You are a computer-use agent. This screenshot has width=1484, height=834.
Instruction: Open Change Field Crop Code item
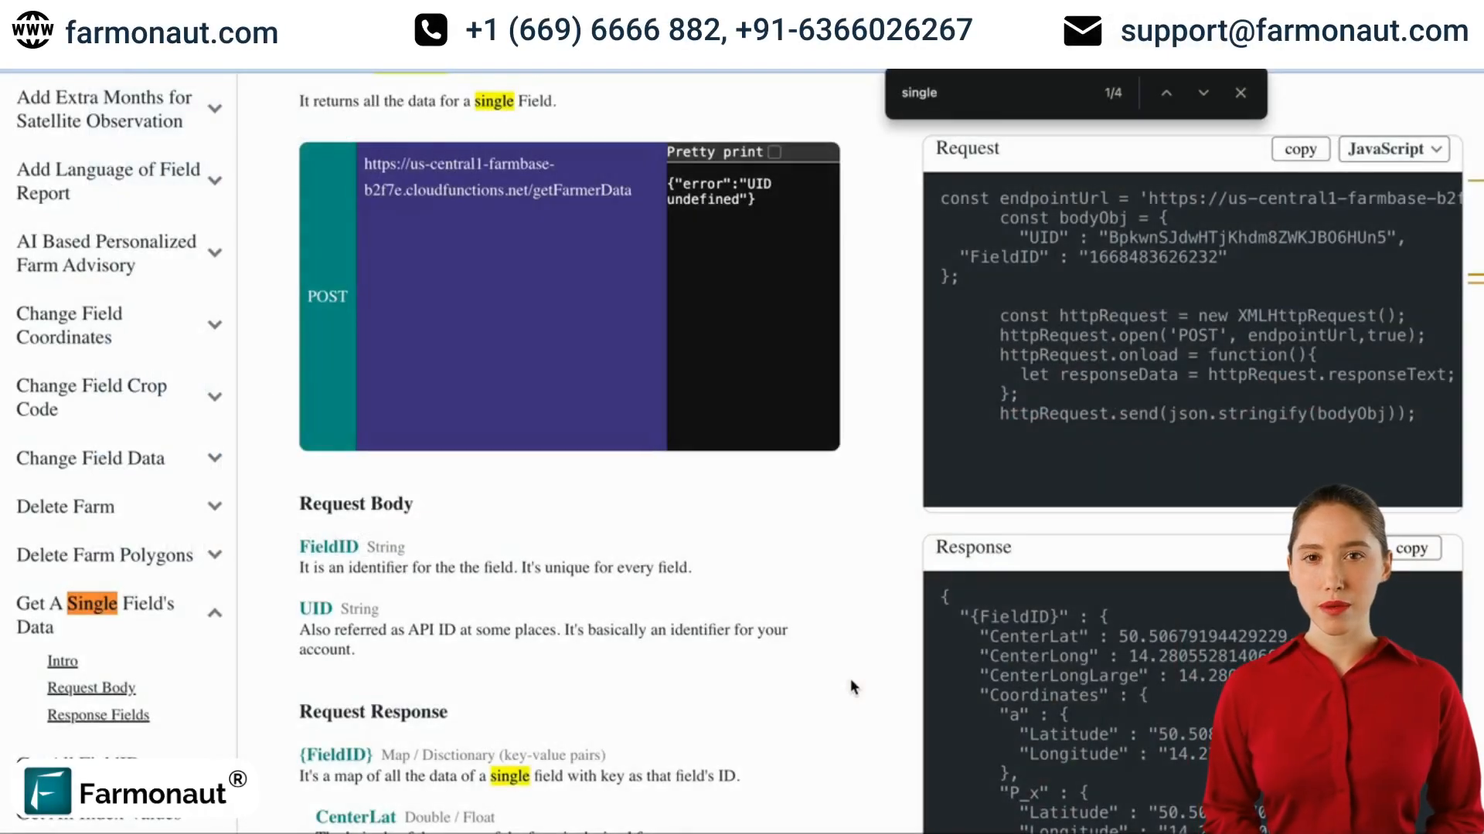pos(91,397)
